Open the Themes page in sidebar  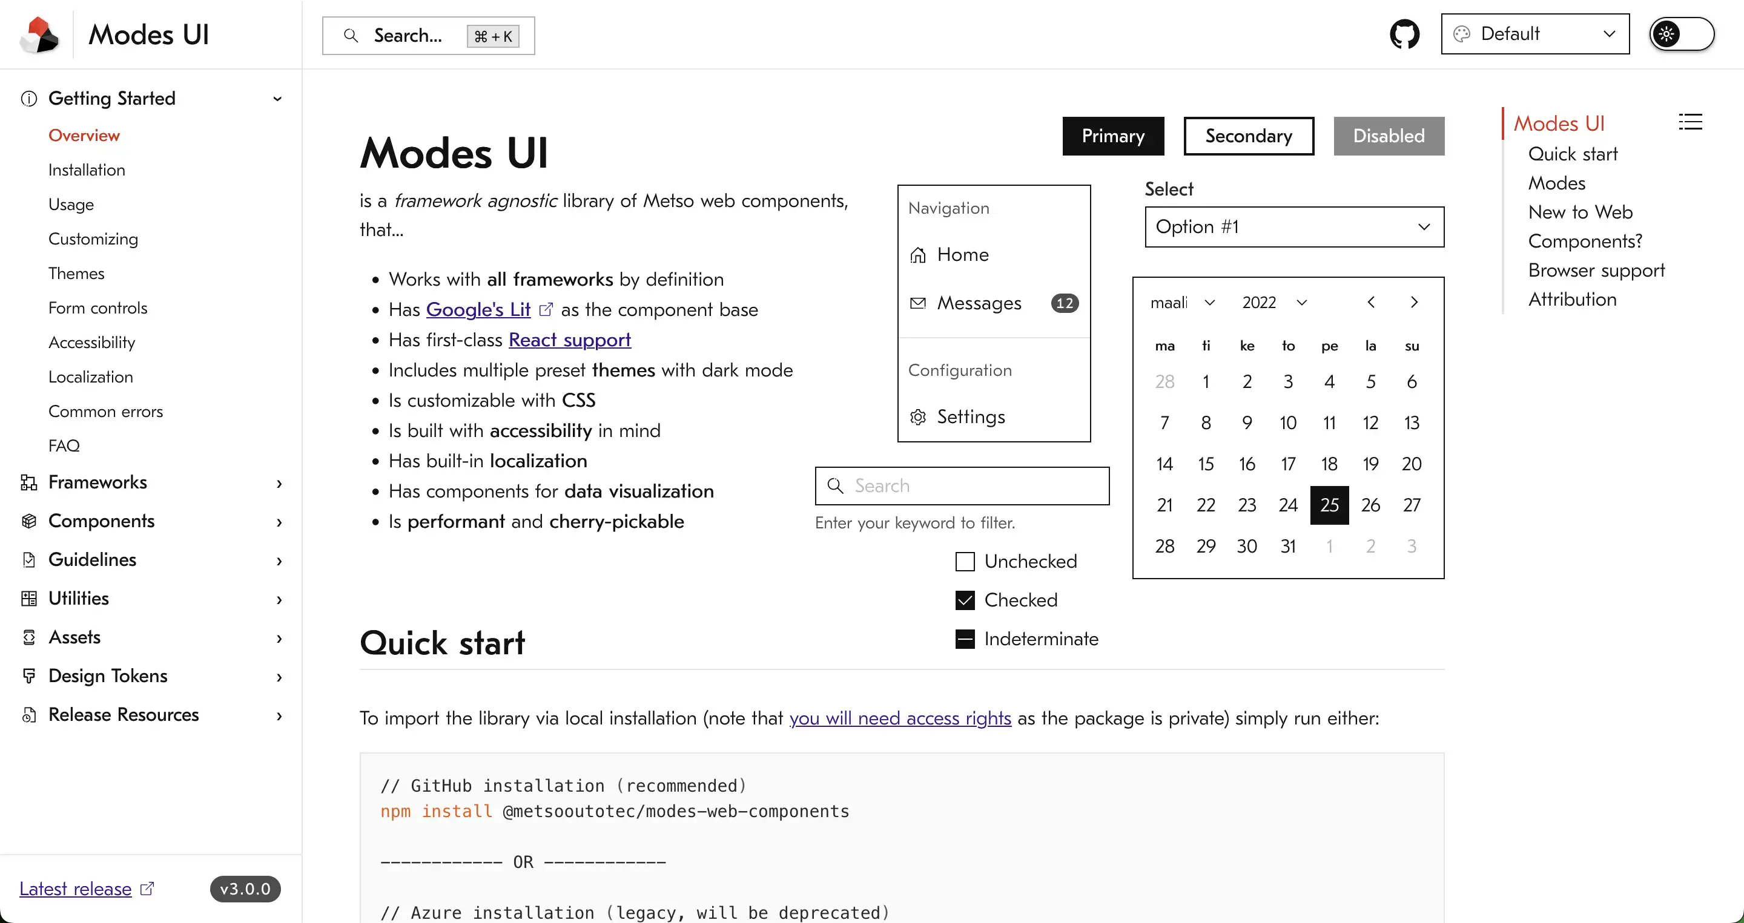[76, 274]
